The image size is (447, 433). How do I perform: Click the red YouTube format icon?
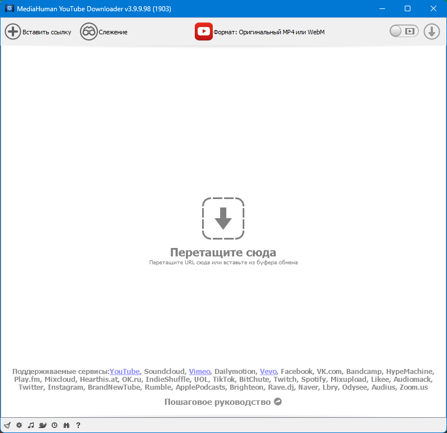click(204, 31)
